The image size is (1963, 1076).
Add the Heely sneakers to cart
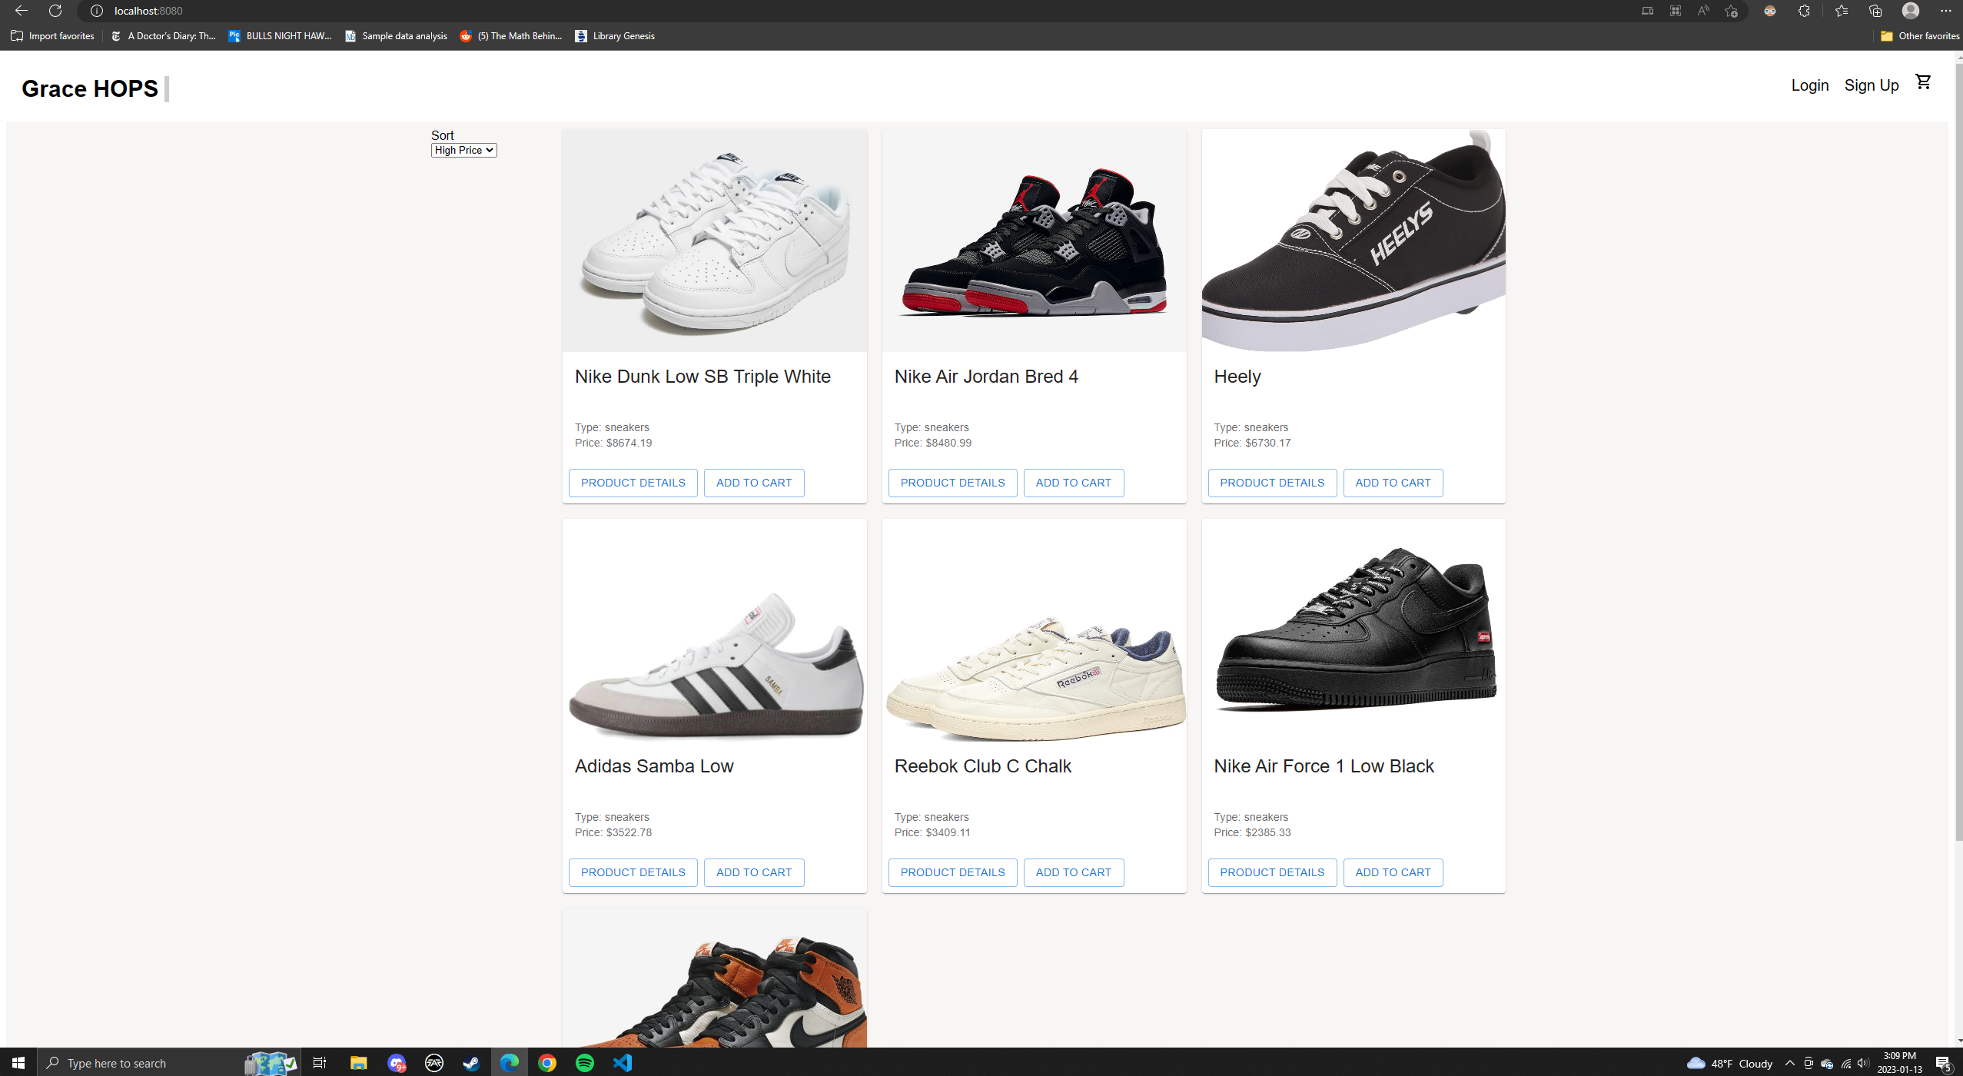point(1393,483)
